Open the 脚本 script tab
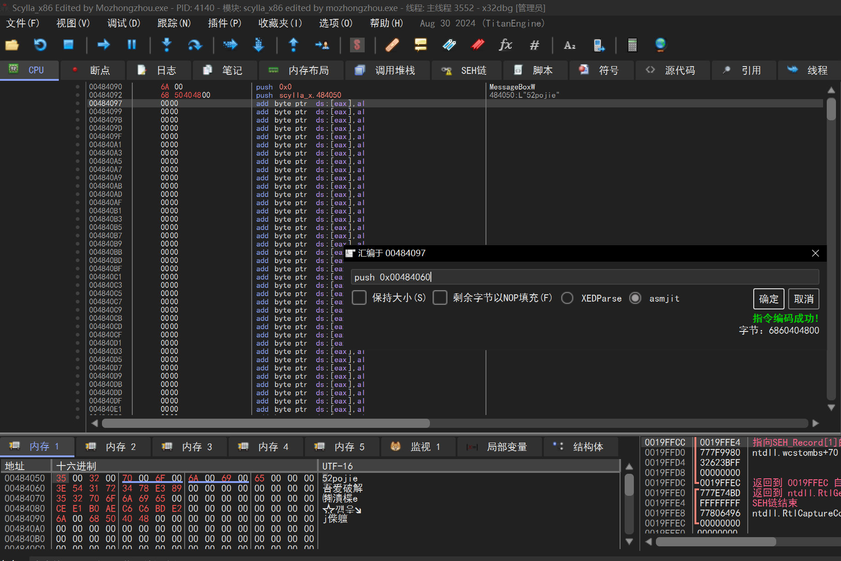The width and height of the screenshot is (841, 561). click(535, 70)
